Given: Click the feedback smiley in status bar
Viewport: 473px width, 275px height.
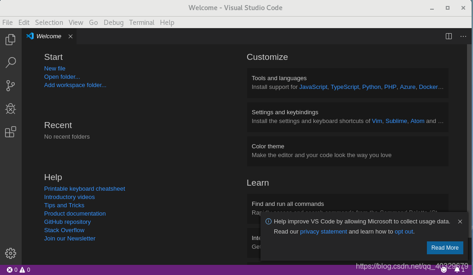Looking at the screenshot, I should (443, 270).
